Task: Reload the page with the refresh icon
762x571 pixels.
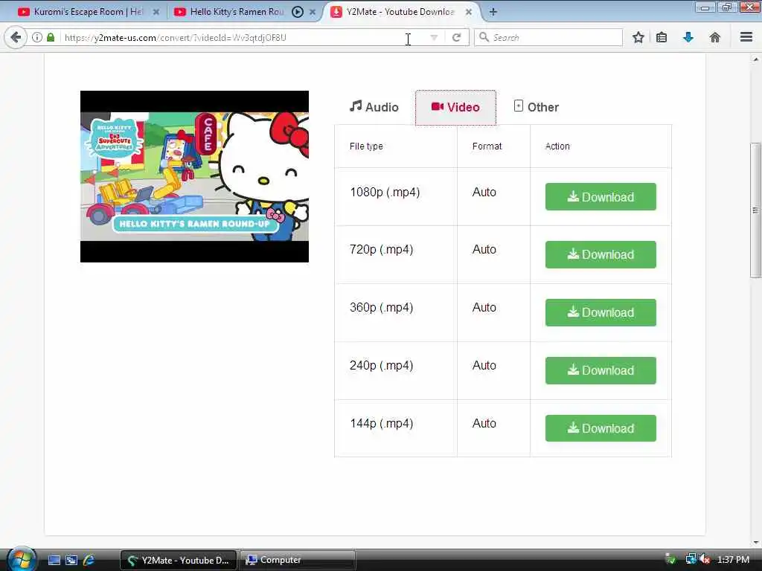Action: 456,37
